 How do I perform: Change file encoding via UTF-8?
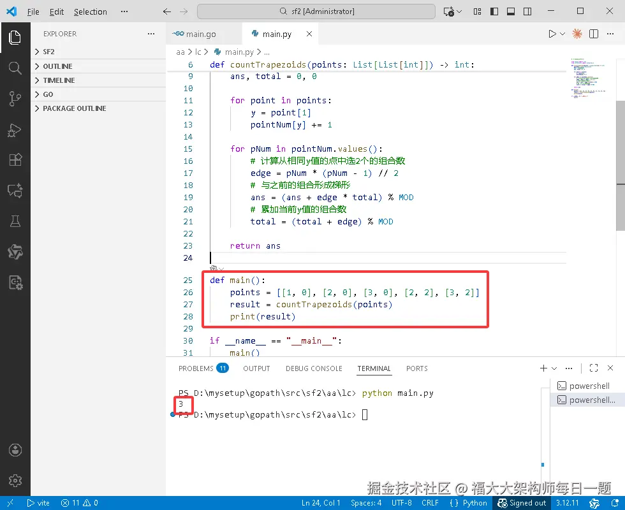(x=401, y=503)
